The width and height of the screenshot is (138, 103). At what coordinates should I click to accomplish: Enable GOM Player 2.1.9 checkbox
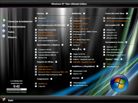pyautogui.click(x=71, y=34)
